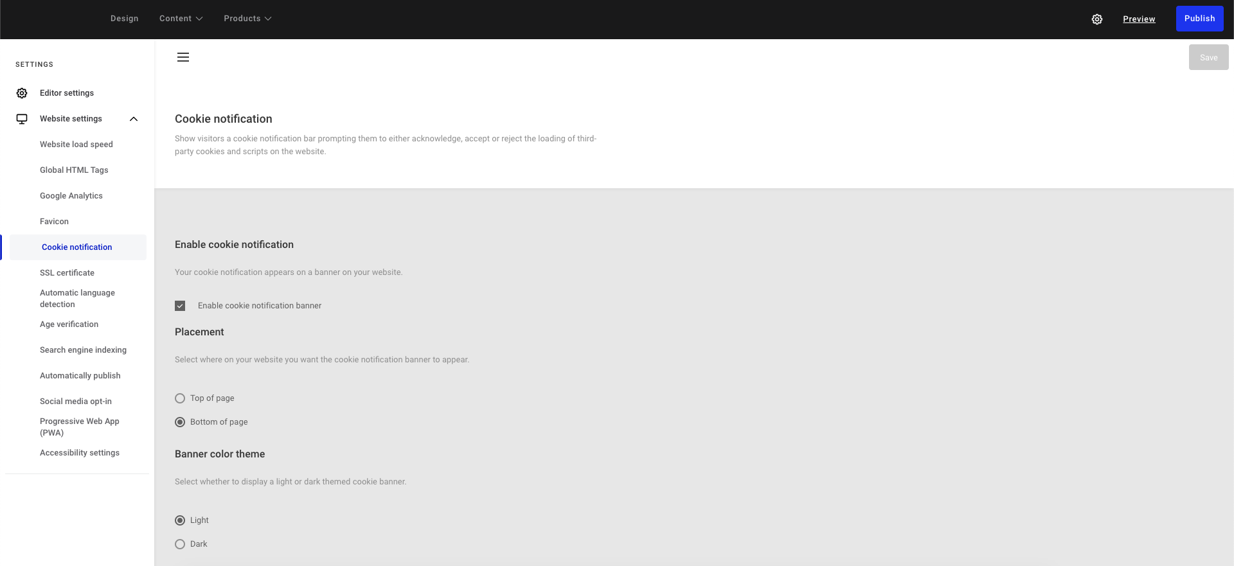Image resolution: width=1234 pixels, height=566 pixels.
Task: Select Cookie notification in sidebar
Action: [x=77, y=247]
